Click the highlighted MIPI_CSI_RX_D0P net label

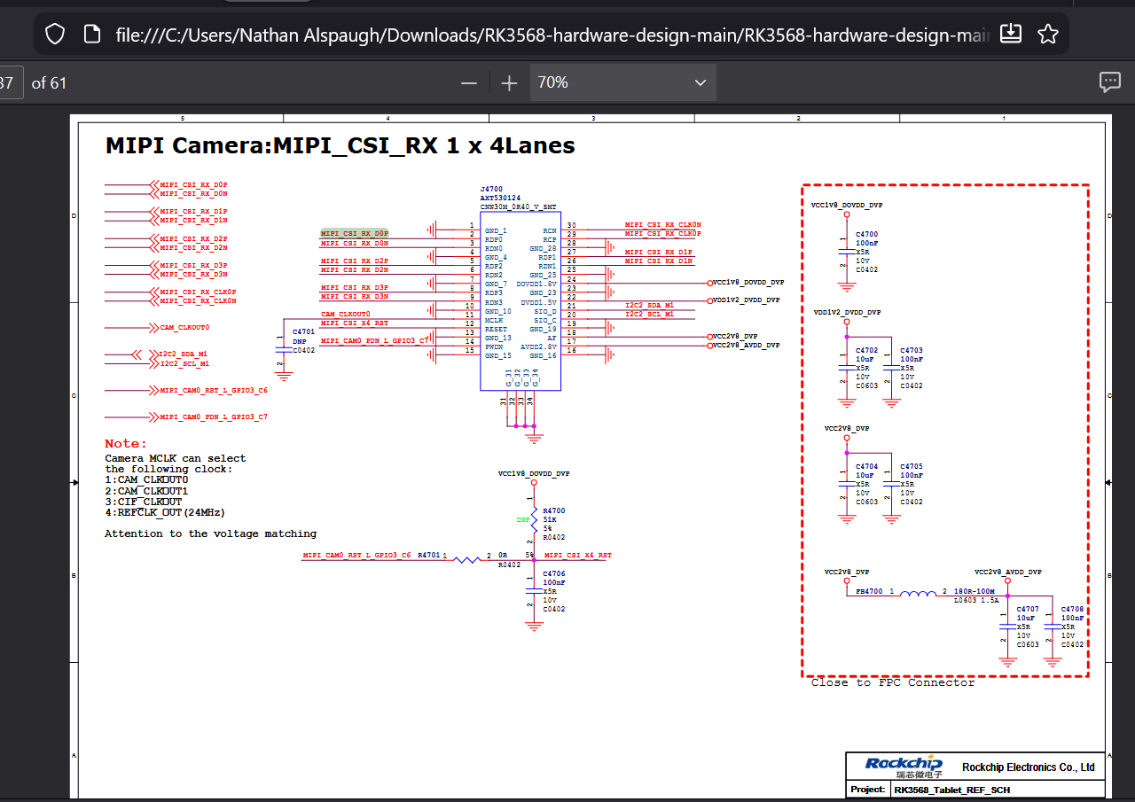coord(355,233)
